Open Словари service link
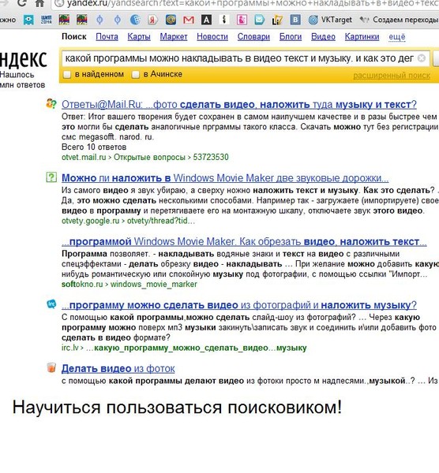439x473 pixels. click(253, 37)
